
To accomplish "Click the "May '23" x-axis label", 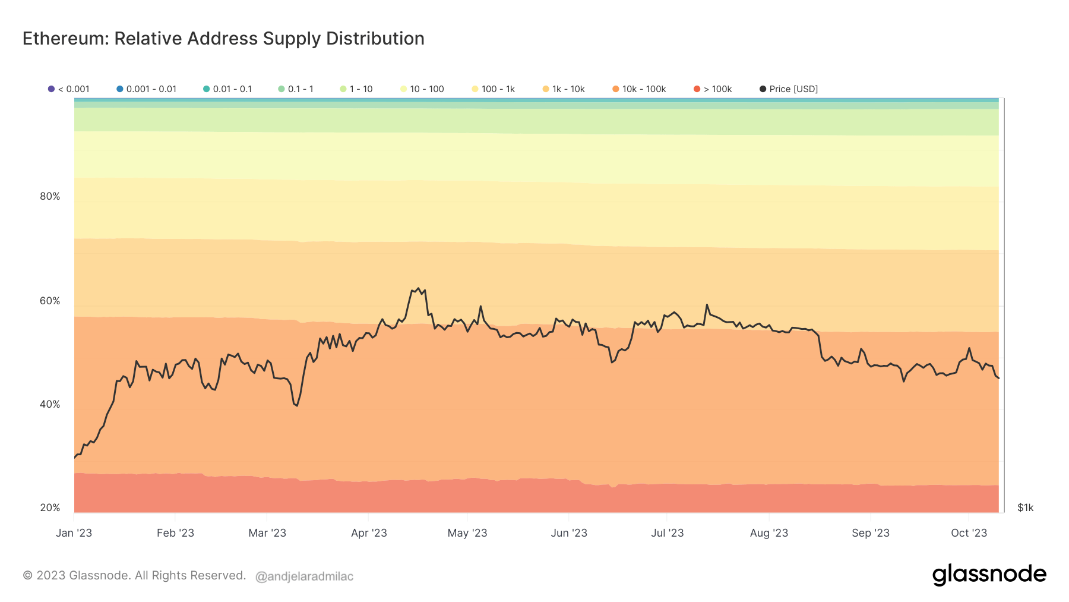I will pyautogui.click(x=467, y=533).
